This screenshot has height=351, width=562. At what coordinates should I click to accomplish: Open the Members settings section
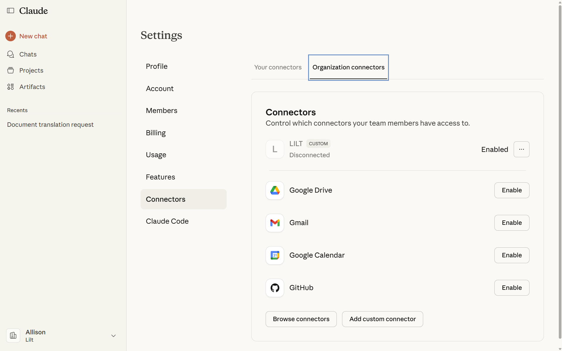(x=161, y=111)
